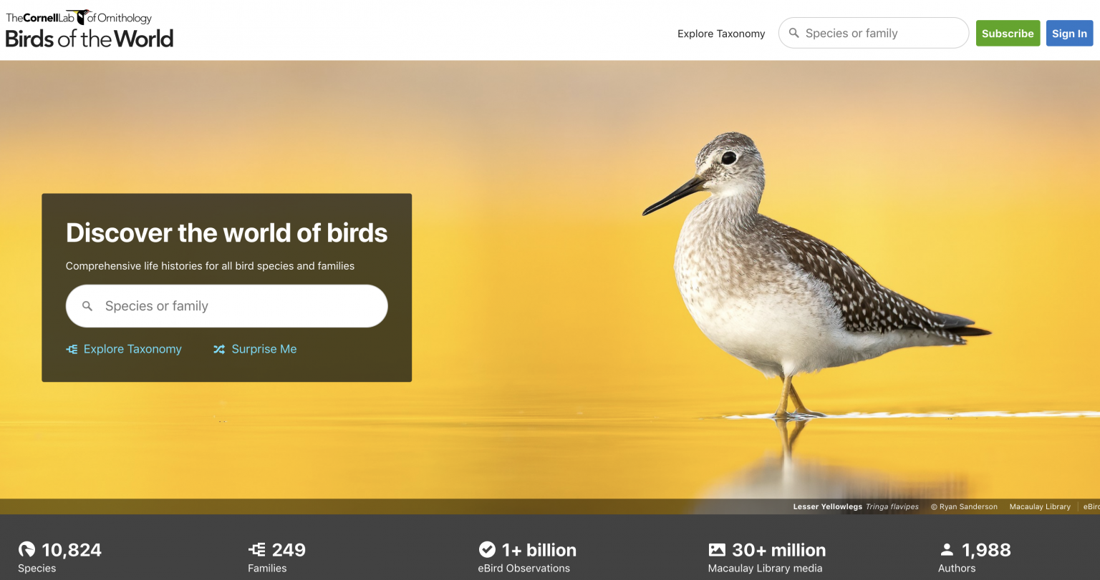The image size is (1100, 580).
Task: Open the Birds of the World home title
Action: point(90,38)
